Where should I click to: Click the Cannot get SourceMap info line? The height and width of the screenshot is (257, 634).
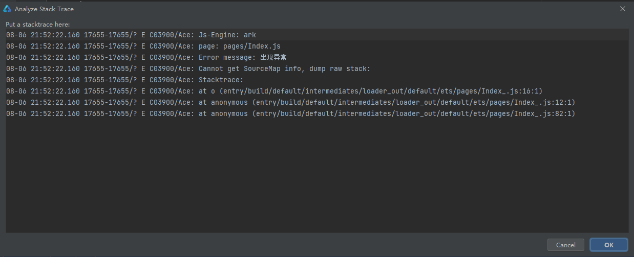point(317,68)
